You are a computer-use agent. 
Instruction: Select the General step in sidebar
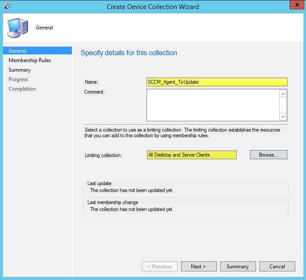click(x=37, y=50)
